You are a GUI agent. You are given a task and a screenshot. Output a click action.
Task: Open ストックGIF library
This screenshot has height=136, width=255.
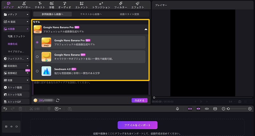click(x=16, y=102)
